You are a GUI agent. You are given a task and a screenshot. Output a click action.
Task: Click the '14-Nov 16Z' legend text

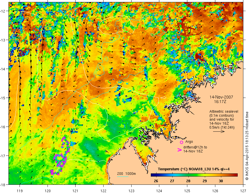[218, 123]
